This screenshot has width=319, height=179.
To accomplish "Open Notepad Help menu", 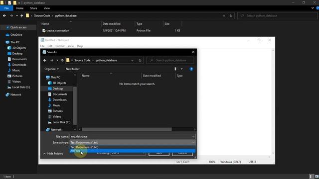I will click(x=80, y=46).
